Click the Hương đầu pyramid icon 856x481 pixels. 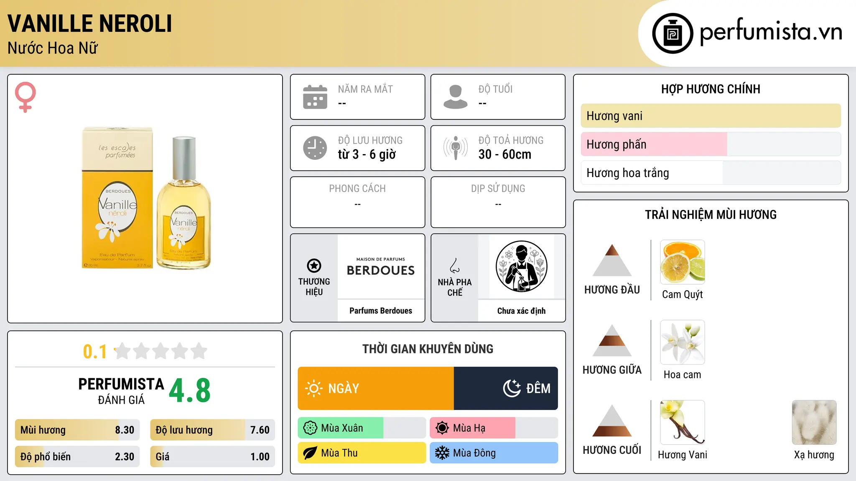pos(612,260)
